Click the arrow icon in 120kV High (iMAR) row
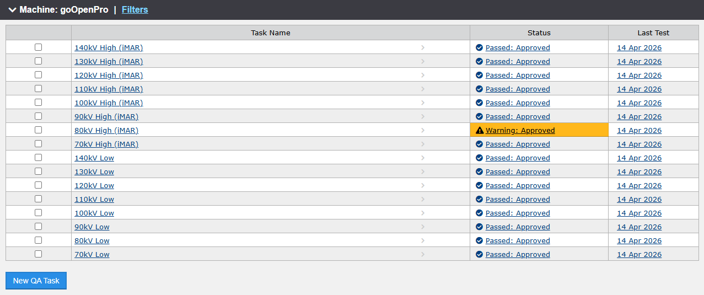 [423, 75]
